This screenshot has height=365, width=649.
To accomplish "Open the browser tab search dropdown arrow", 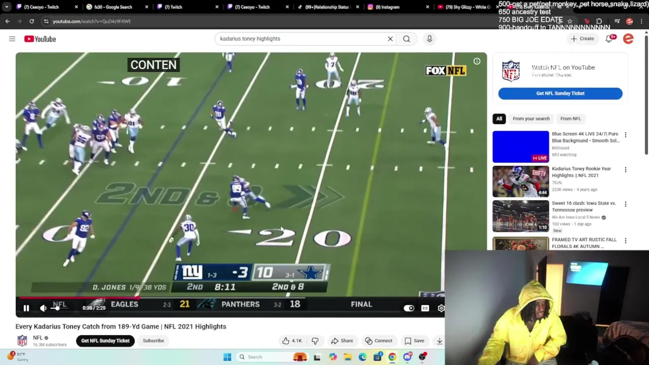I will click(x=7, y=7).
